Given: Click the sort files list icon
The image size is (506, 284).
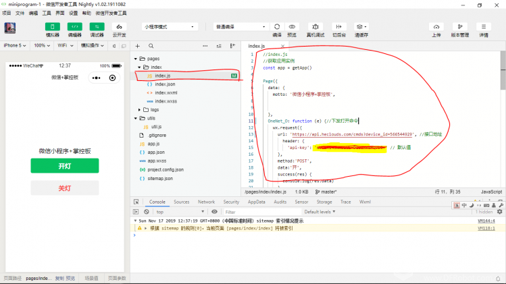Looking at the screenshot, I should [219, 46].
